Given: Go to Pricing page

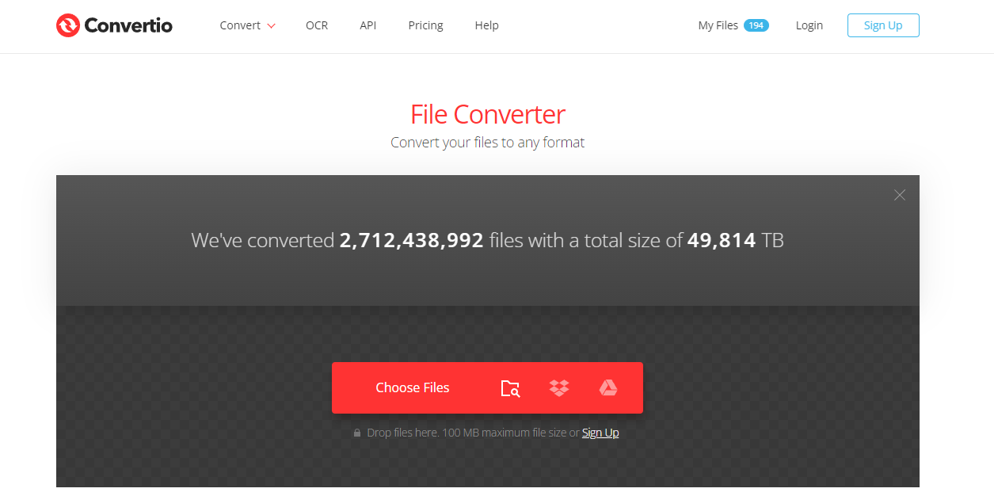Looking at the screenshot, I should click(x=425, y=25).
